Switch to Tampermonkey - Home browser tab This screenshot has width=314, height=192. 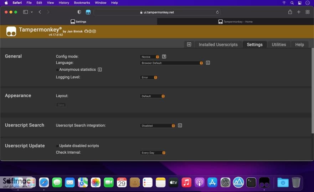(x=235, y=22)
